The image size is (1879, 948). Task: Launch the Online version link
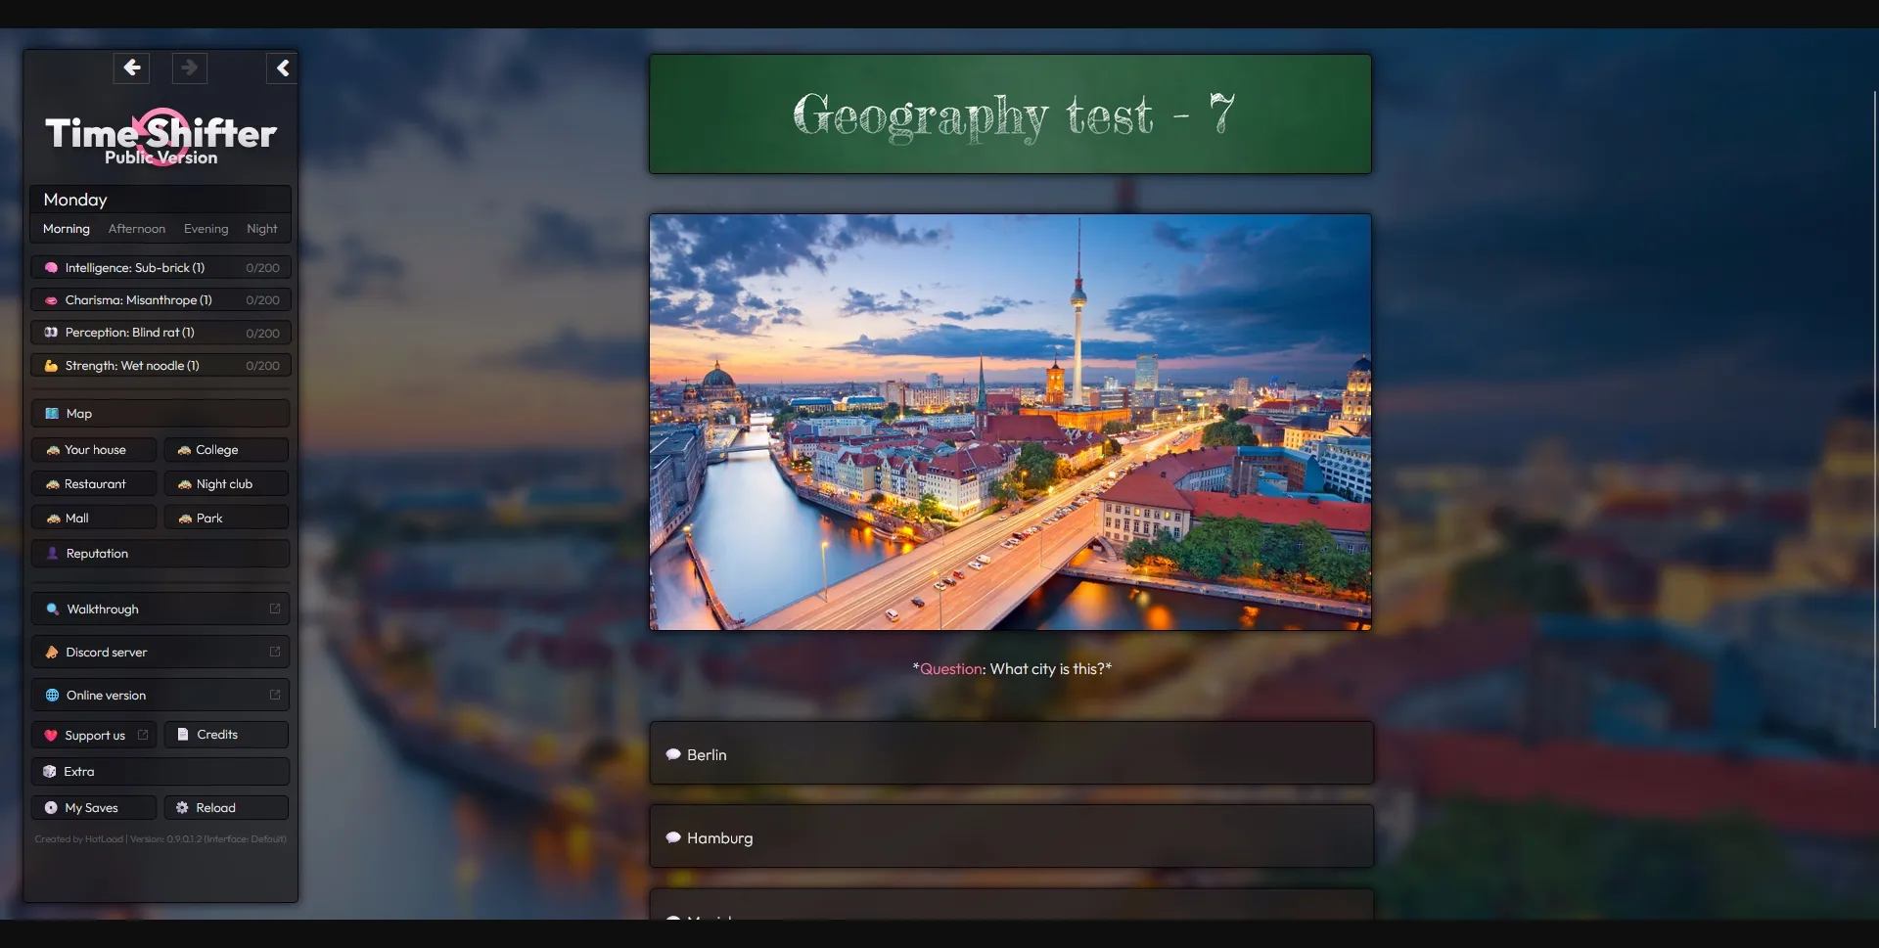click(160, 696)
